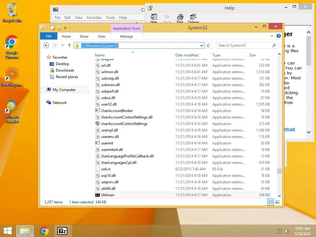Select My Computer in navigation pane
The width and height of the screenshot is (316, 237).
click(x=64, y=90)
